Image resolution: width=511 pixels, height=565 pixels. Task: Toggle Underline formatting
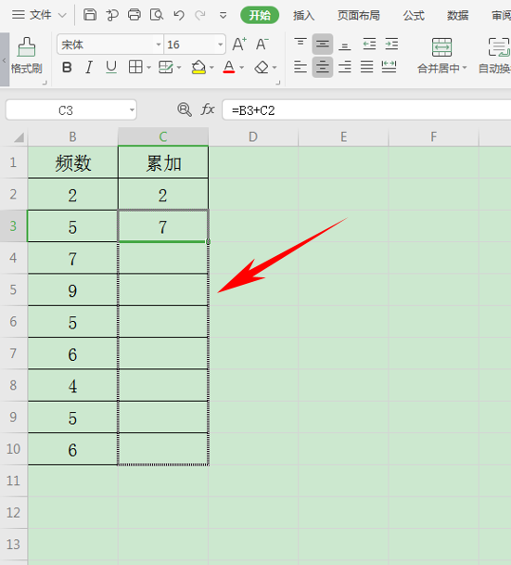tap(111, 68)
